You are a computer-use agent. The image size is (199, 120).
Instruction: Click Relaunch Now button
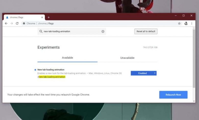coord(173,95)
